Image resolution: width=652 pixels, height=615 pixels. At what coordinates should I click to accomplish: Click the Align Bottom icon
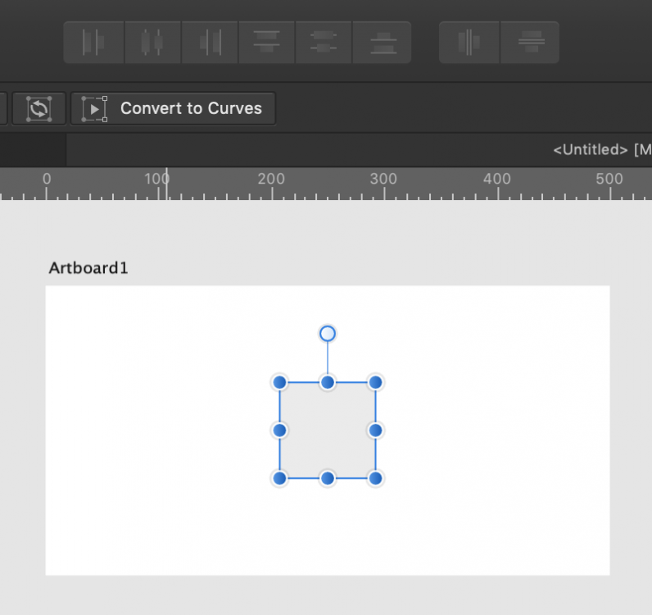(x=382, y=43)
